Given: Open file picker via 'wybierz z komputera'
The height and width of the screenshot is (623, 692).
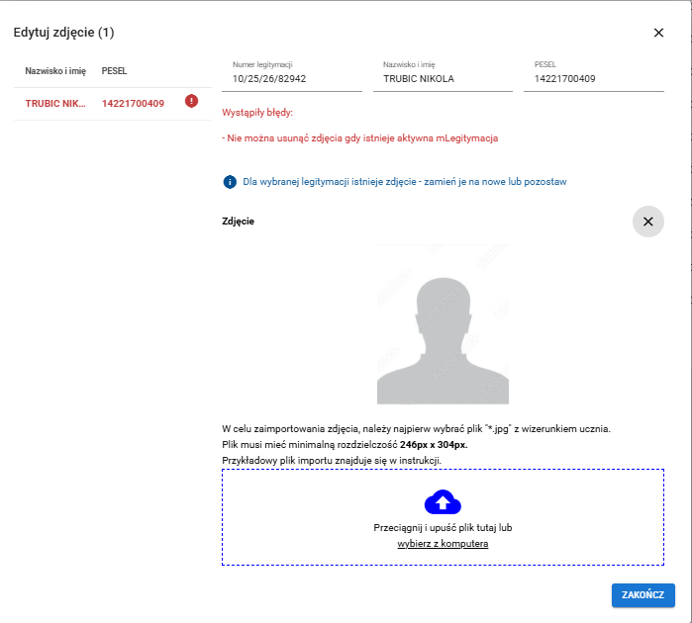Looking at the screenshot, I should pos(443,544).
